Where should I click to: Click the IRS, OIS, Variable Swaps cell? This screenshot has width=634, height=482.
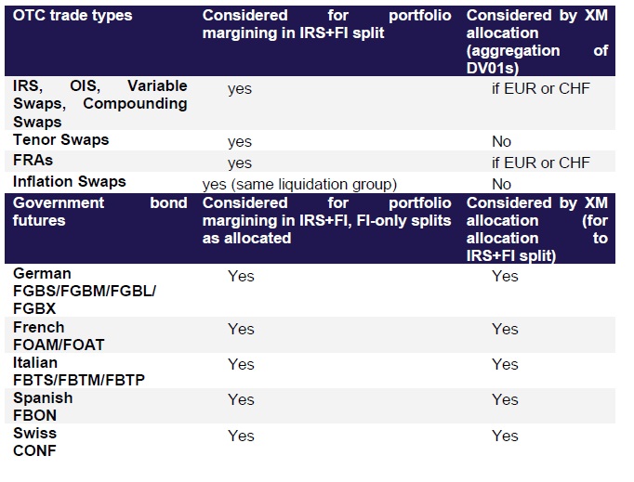tap(99, 103)
